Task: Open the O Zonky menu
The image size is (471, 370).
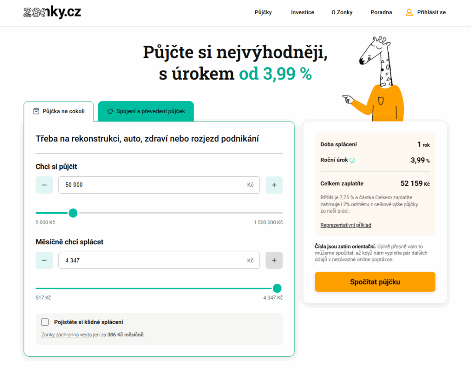Action: click(342, 12)
